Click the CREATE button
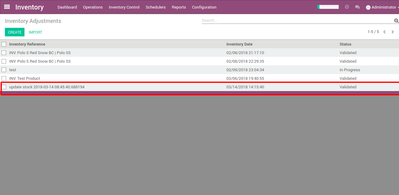399x195 pixels. 15,32
